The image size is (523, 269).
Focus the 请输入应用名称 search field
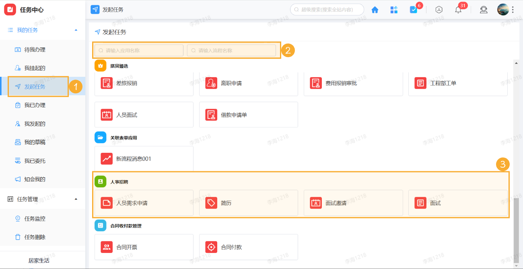139,50
